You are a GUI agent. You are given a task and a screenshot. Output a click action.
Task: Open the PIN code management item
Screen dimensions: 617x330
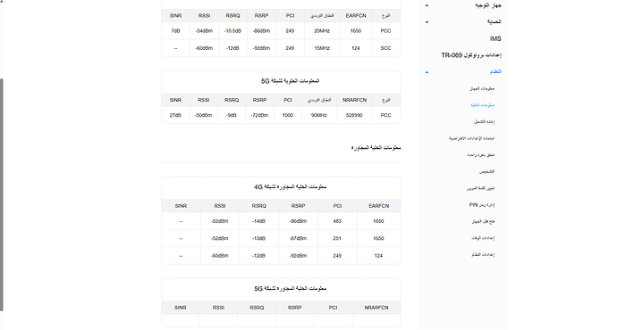tap(482, 205)
